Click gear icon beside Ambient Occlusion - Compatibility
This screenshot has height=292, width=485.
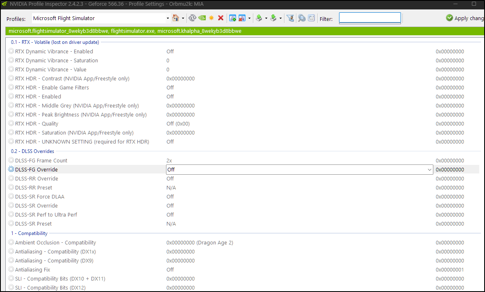[11, 242]
